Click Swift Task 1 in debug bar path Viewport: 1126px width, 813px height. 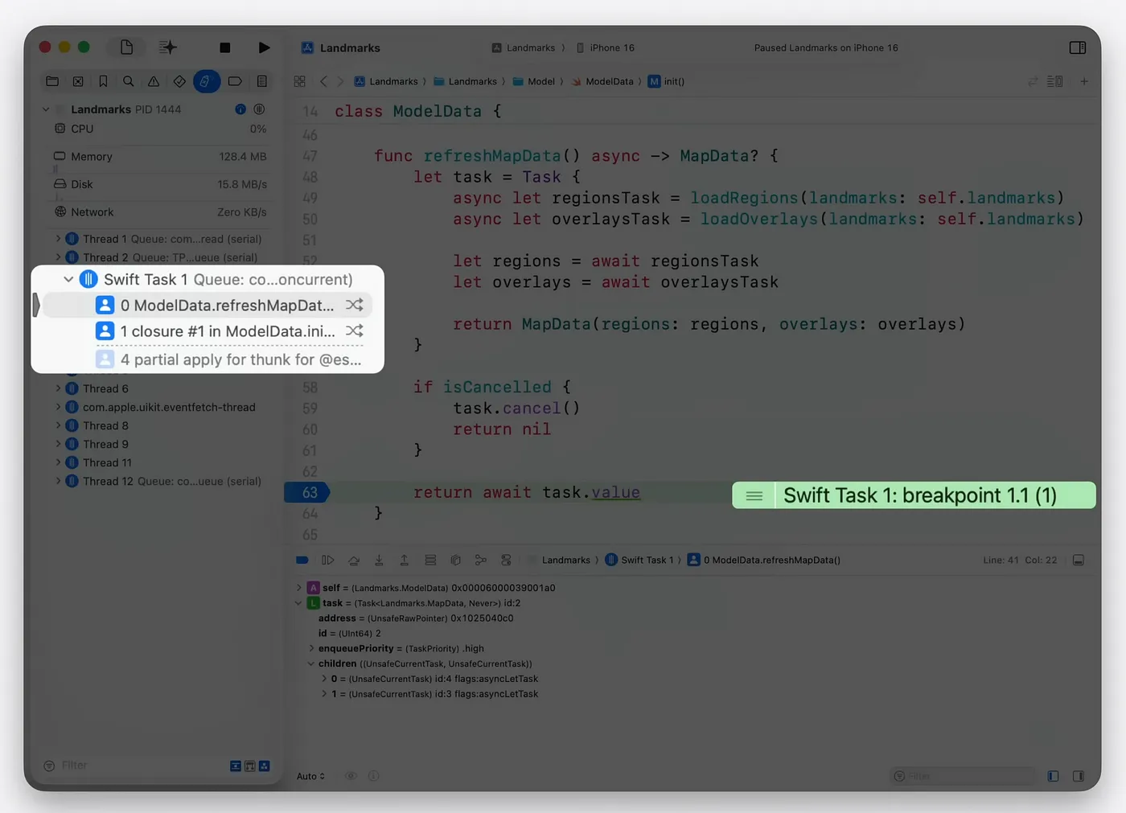pyautogui.click(x=639, y=560)
